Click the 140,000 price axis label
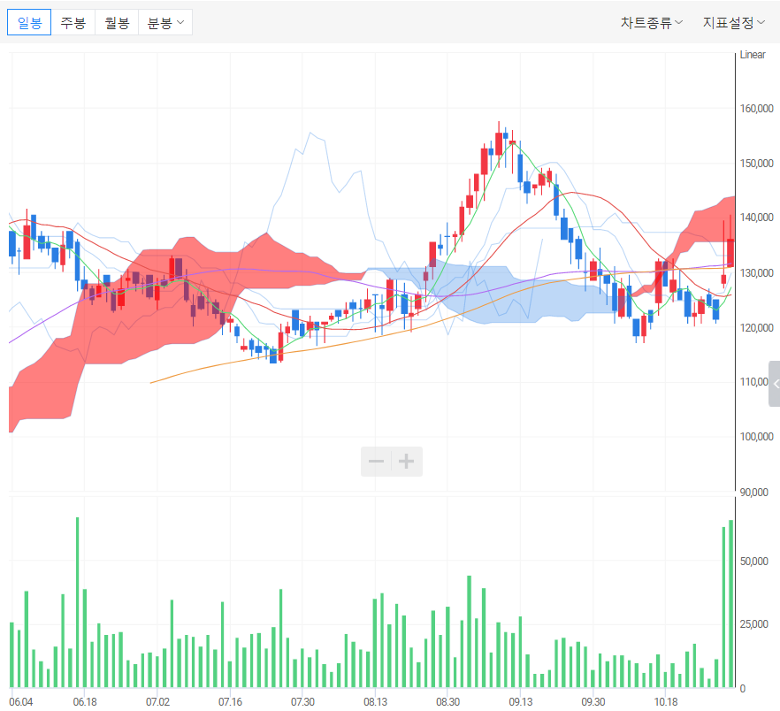 [x=756, y=218]
